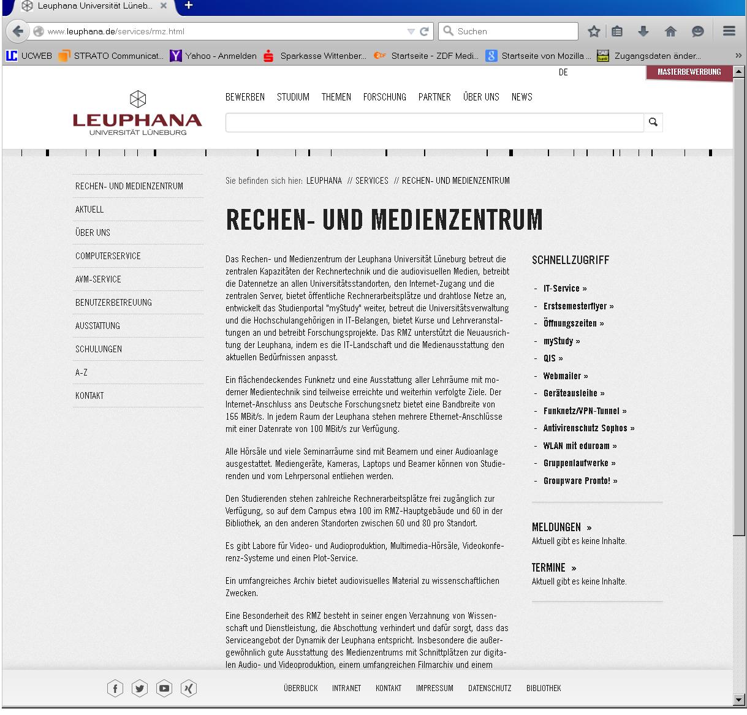Open the BEWERBEN menu

click(x=245, y=97)
